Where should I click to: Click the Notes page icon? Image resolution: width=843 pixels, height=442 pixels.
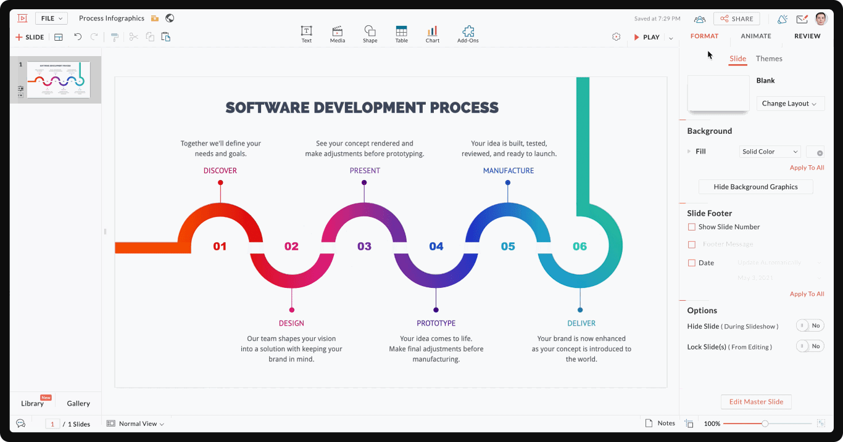pos(649,424)
